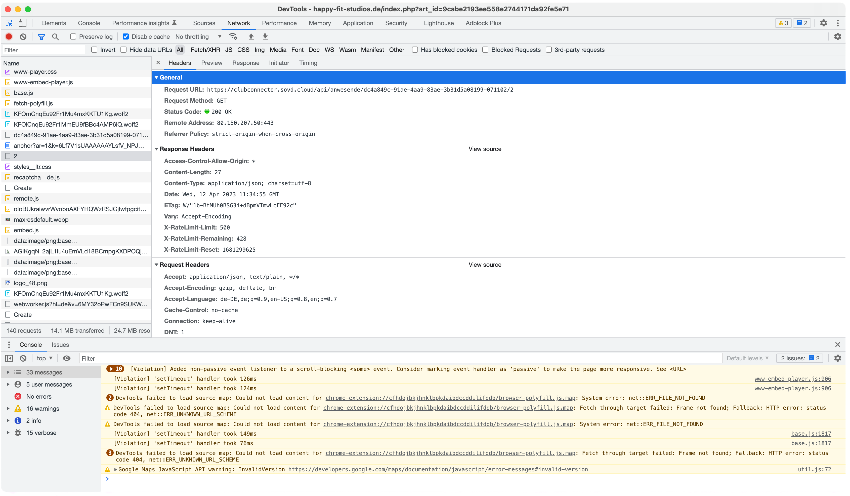The width and height of the screenshot is (850, 496).
Task: Toggle the console sidebar icon
Action: (x=9, y=358)
